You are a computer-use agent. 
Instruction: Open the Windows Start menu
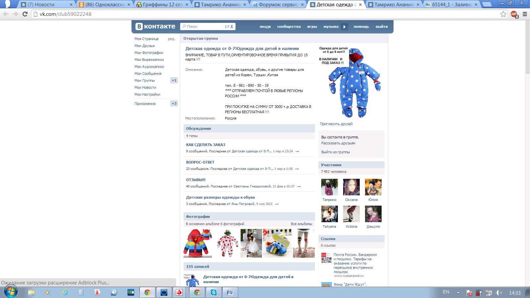click(10, 292)
